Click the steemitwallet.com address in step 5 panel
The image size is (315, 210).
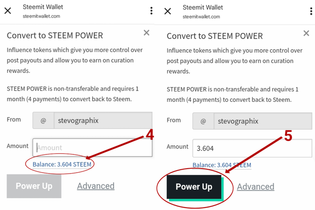(x=201, y=17)
